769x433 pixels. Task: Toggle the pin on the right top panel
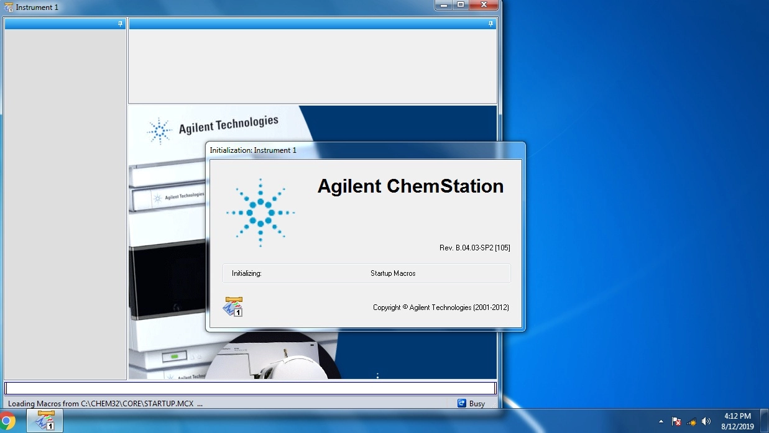490,24
